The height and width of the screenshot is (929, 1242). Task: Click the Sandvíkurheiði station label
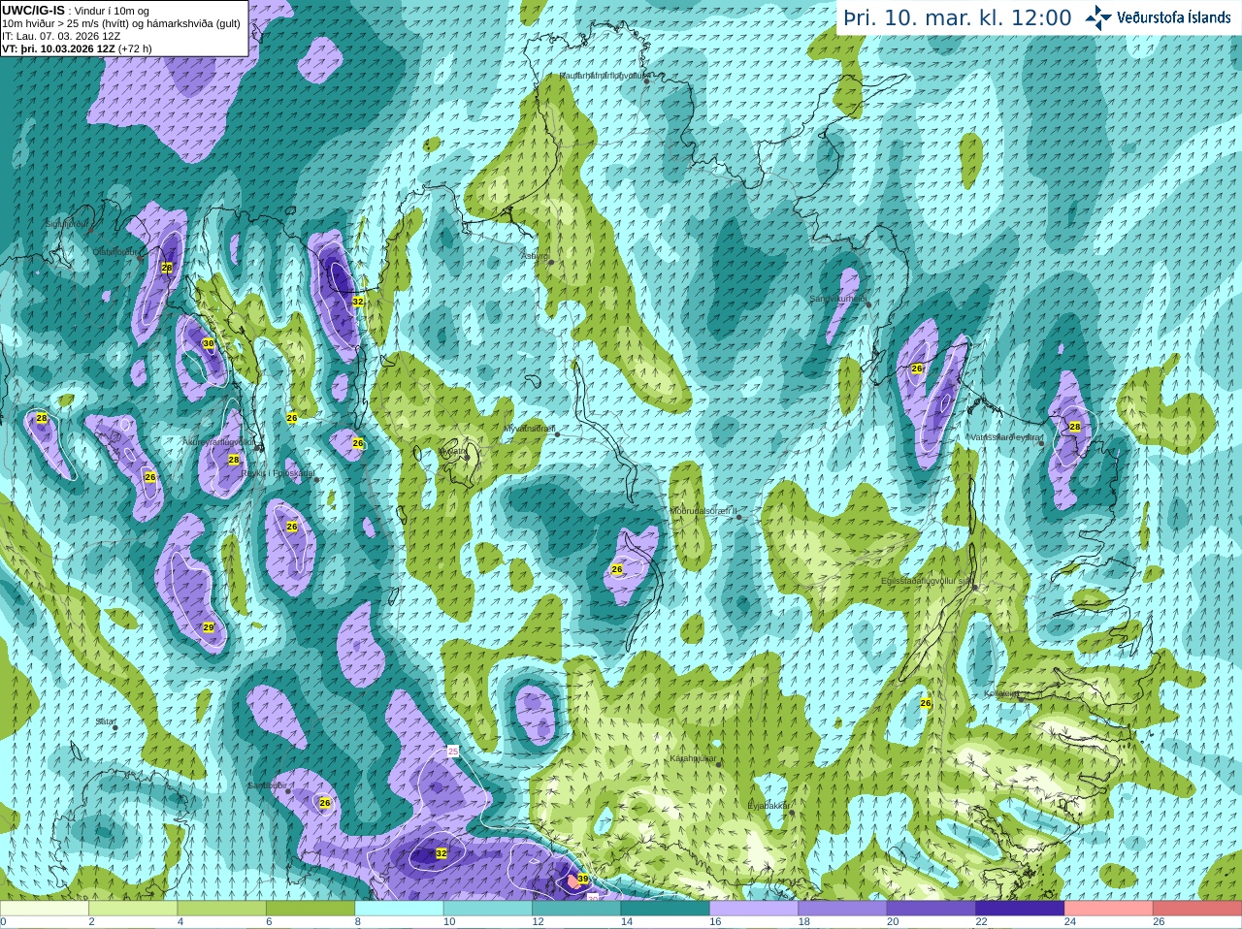point(838,299)
